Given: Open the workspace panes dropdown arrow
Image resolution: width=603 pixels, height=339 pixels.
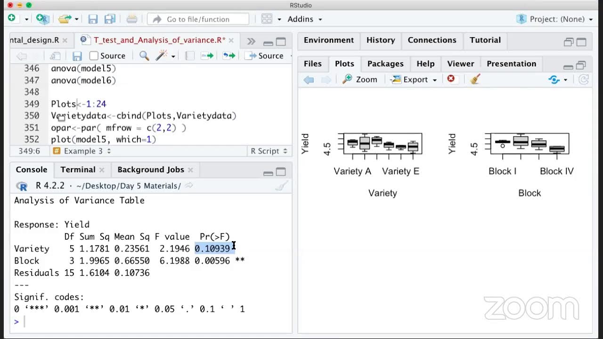Looking at the screenshot, I should point(279,19).
